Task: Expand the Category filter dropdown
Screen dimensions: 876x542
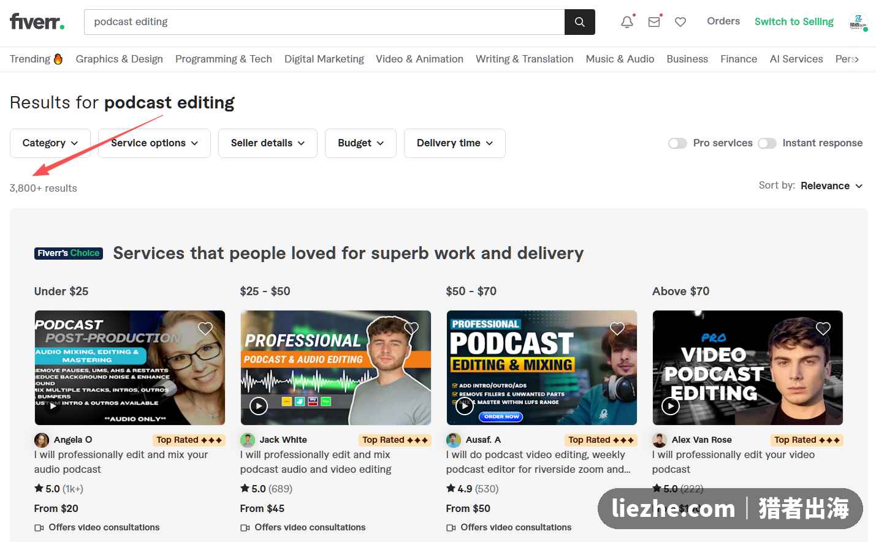Action: click(50, 143)
